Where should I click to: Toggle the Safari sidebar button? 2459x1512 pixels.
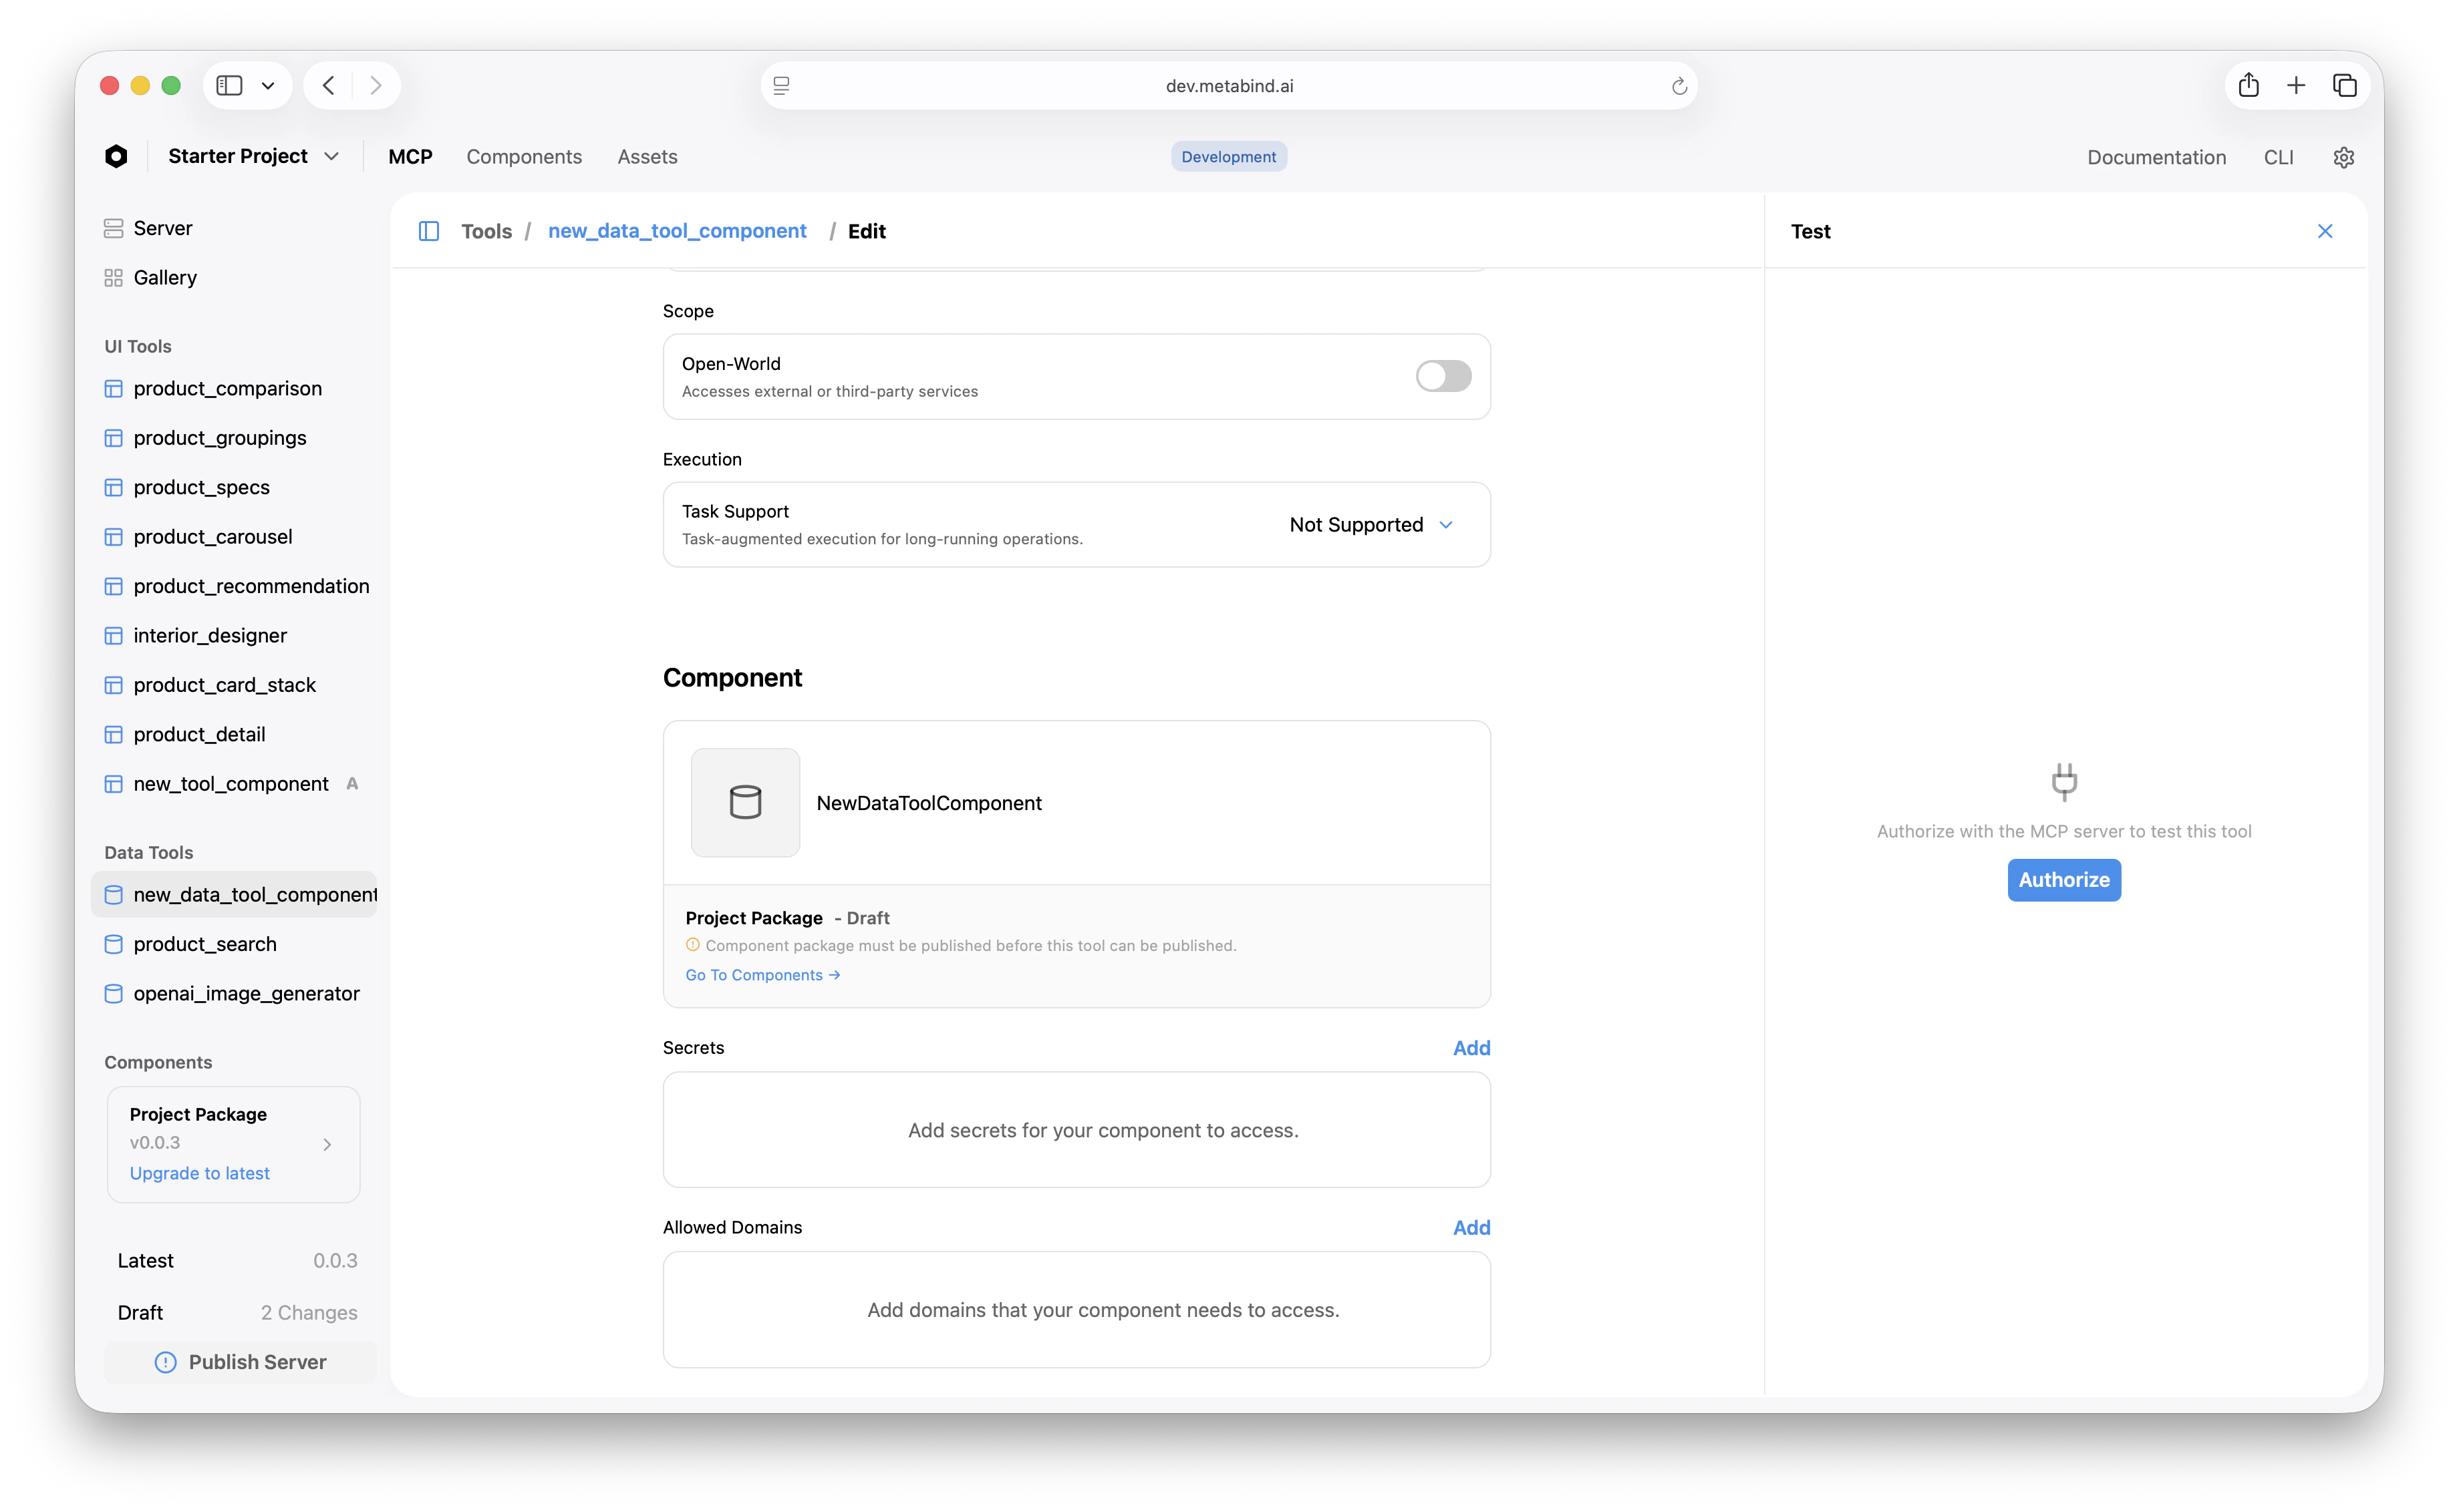coord(229,85)
